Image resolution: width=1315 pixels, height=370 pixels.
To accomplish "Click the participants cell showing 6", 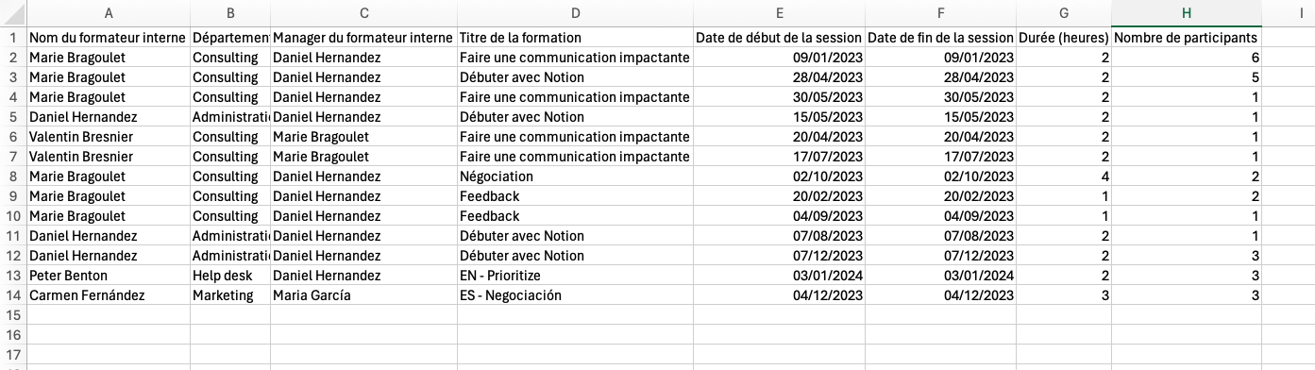I will pyautogui.click(x=1187, y=58).
